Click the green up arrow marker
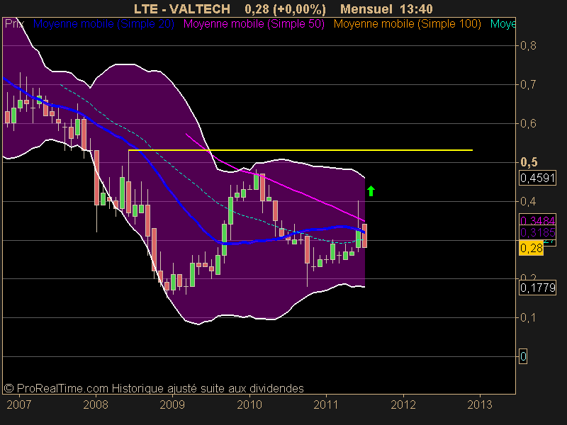This screenshot has width=567, height=425. (371, 191)
